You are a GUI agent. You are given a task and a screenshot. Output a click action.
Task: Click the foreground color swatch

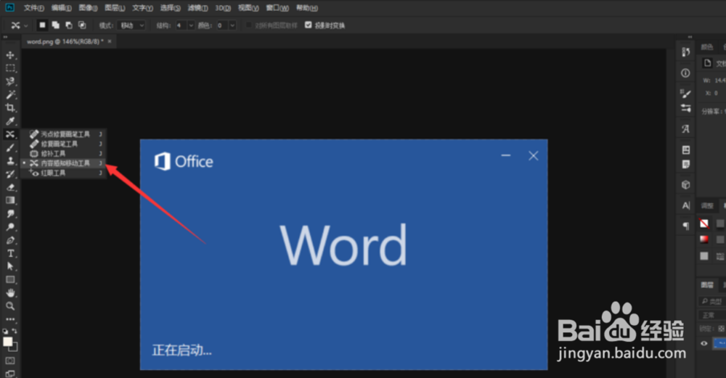7,341
